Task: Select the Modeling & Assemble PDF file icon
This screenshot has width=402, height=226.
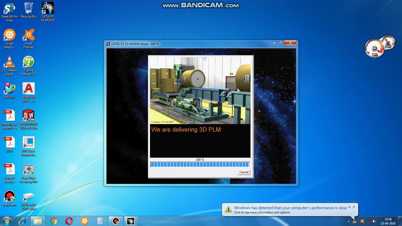Action: (x=9, y=120)
